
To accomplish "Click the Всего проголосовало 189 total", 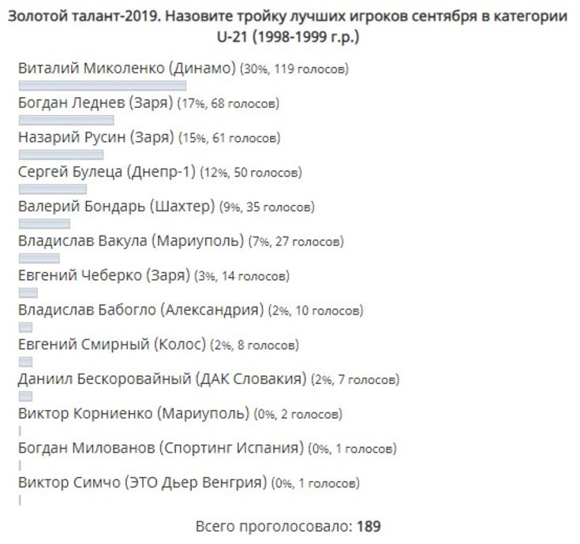I will tap(288, 527).
